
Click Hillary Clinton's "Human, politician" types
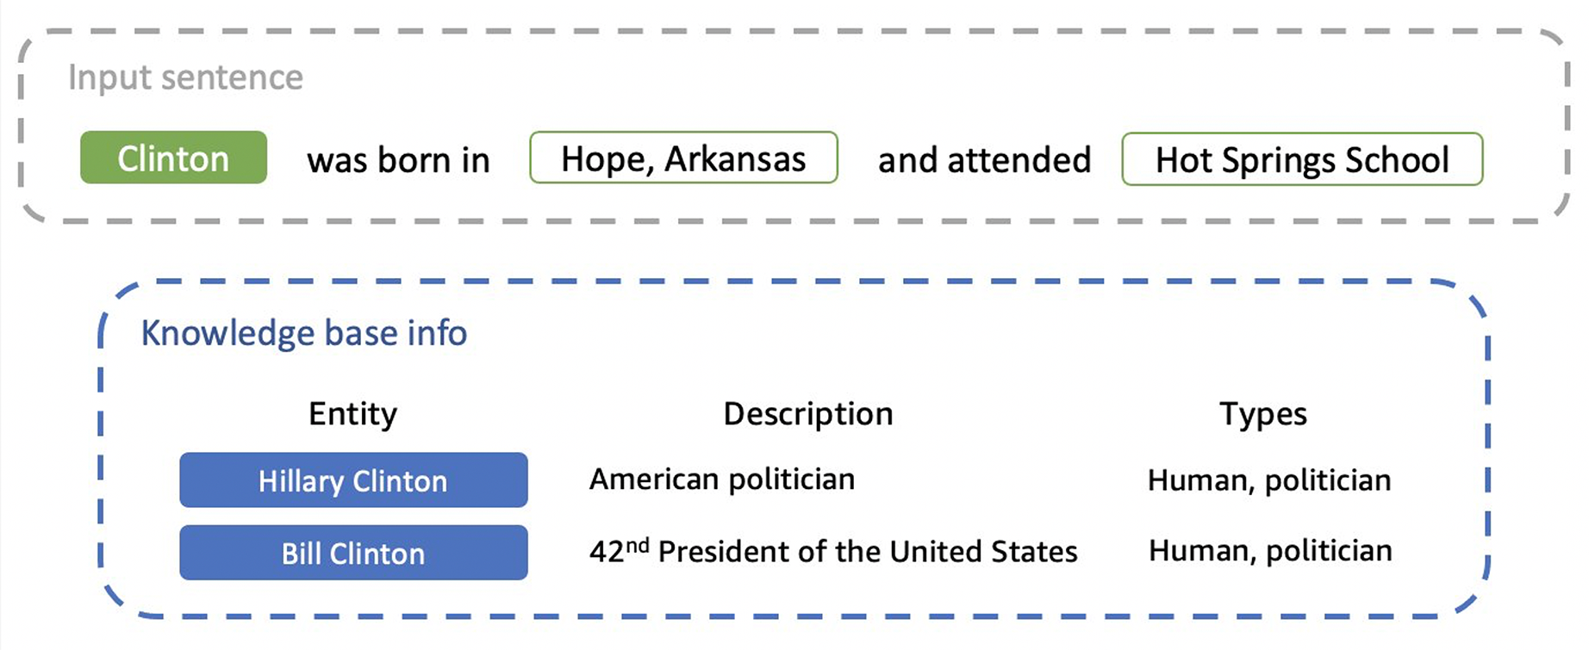coord(1268,480)
